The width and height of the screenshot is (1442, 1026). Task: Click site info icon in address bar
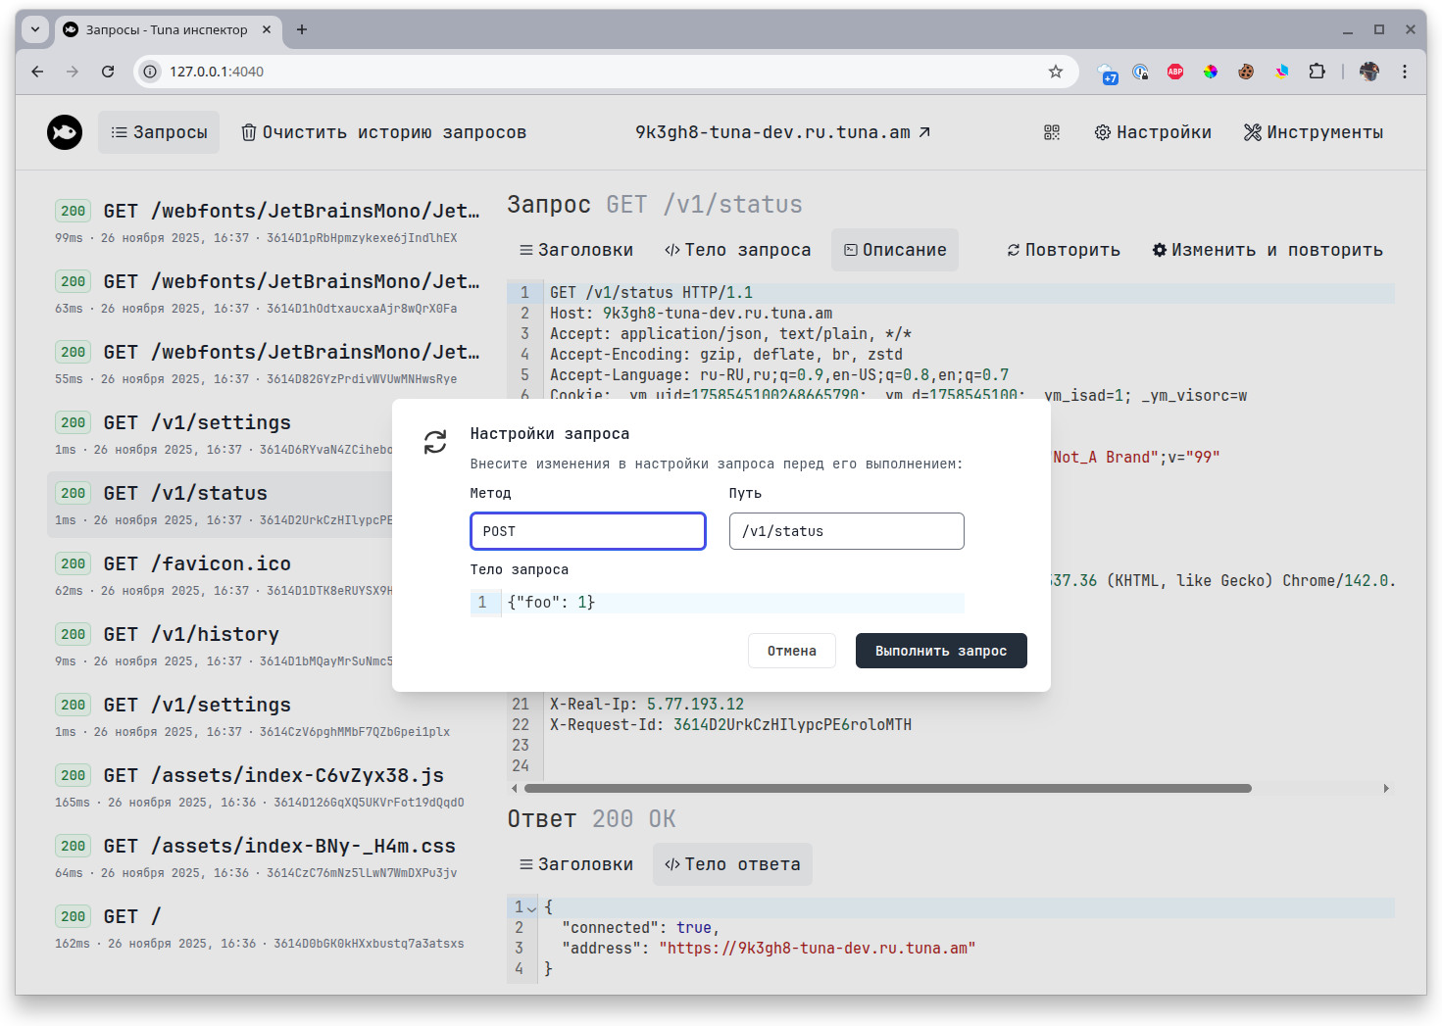(150, 72)
